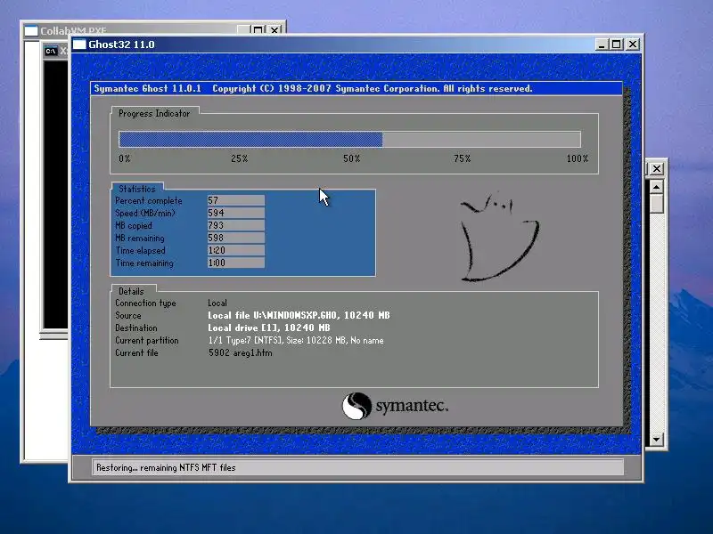Click the Speed value 594
713x534 pixels.
click(x=236, y=213)
